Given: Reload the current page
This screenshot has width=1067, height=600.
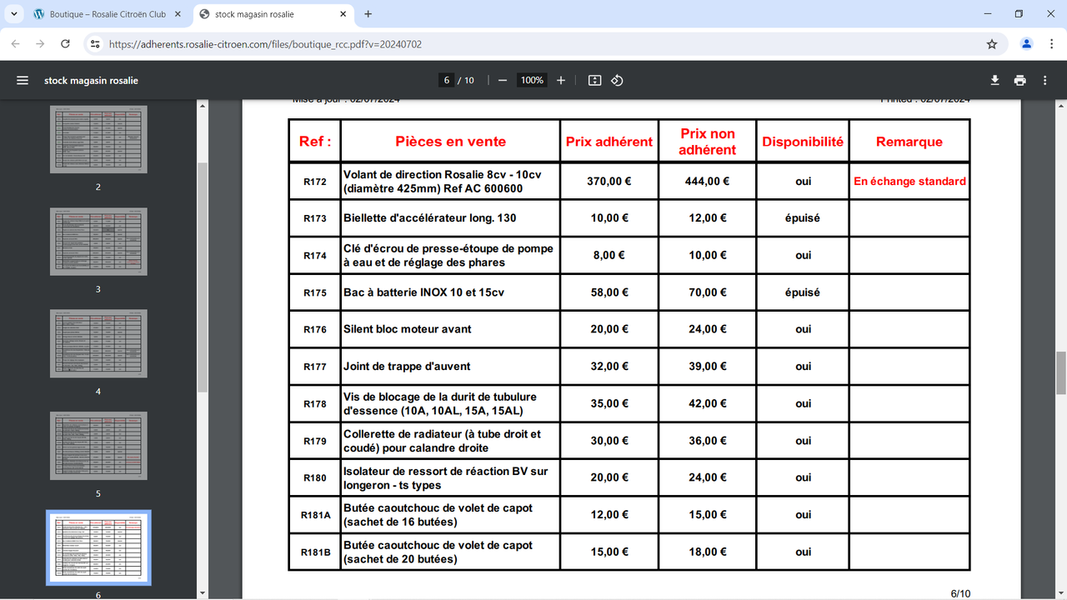Looking at the screenshot, I should tap(65, 44).
